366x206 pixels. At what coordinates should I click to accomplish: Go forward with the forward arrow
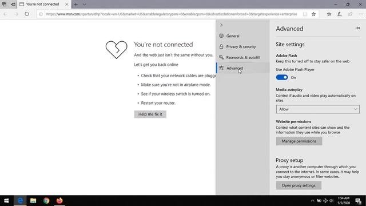[x=16, y=14]
